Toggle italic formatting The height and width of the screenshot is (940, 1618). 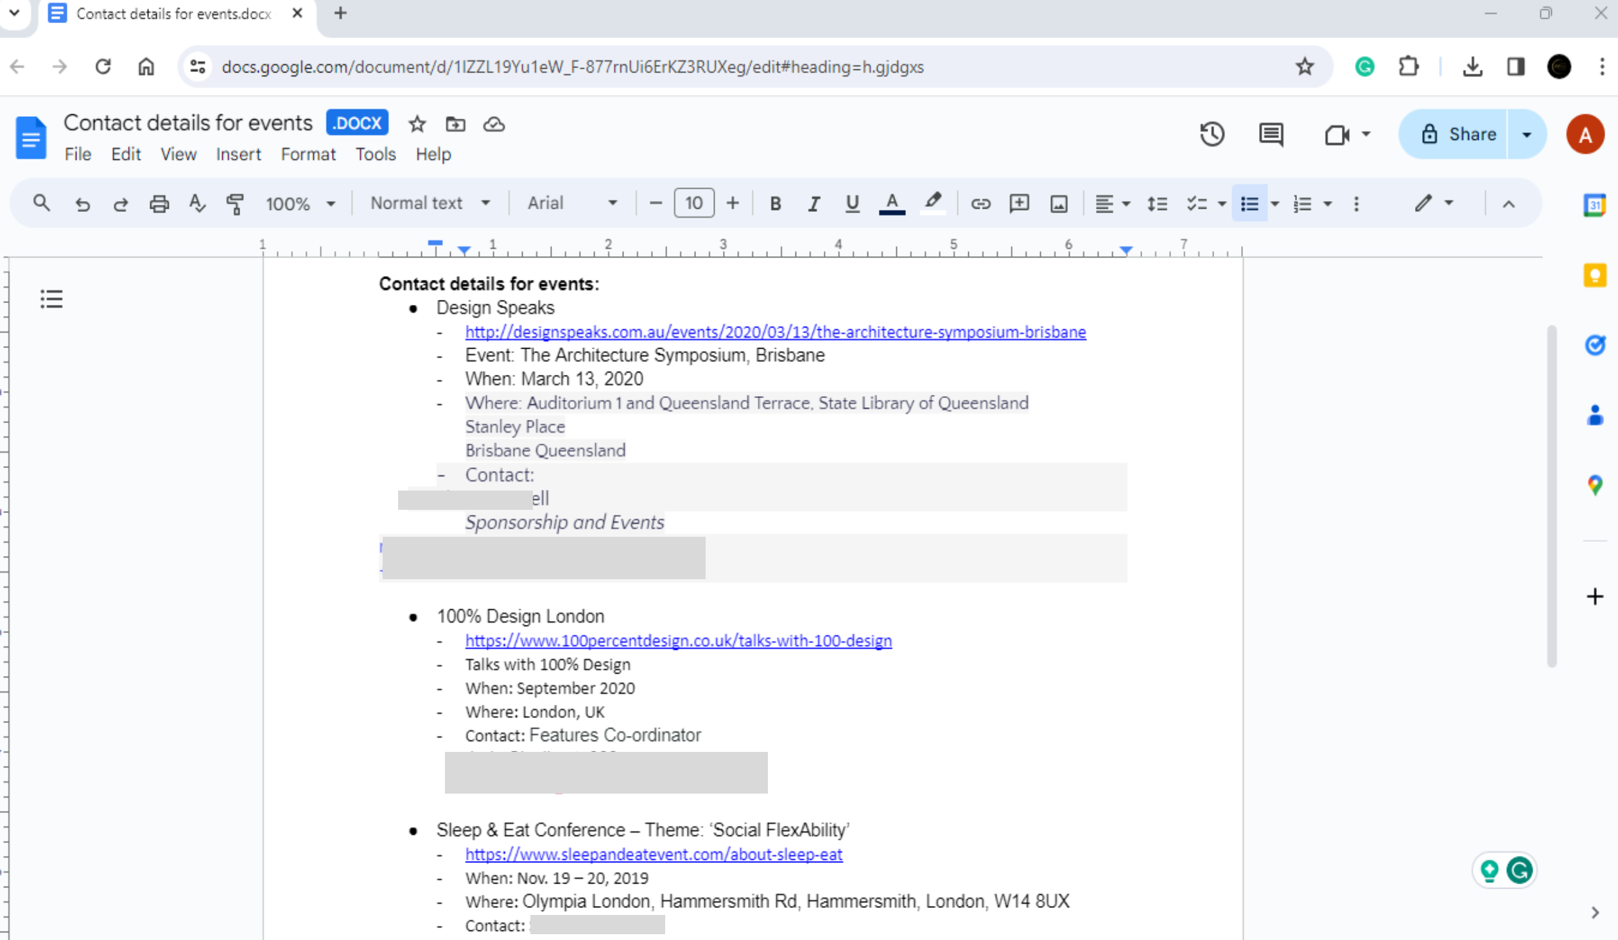(813, 204)
